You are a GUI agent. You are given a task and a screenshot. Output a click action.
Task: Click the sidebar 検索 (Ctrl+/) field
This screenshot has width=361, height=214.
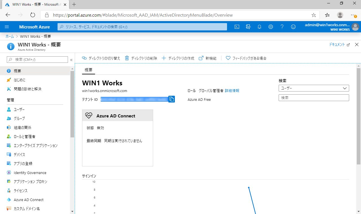(37, 60)
